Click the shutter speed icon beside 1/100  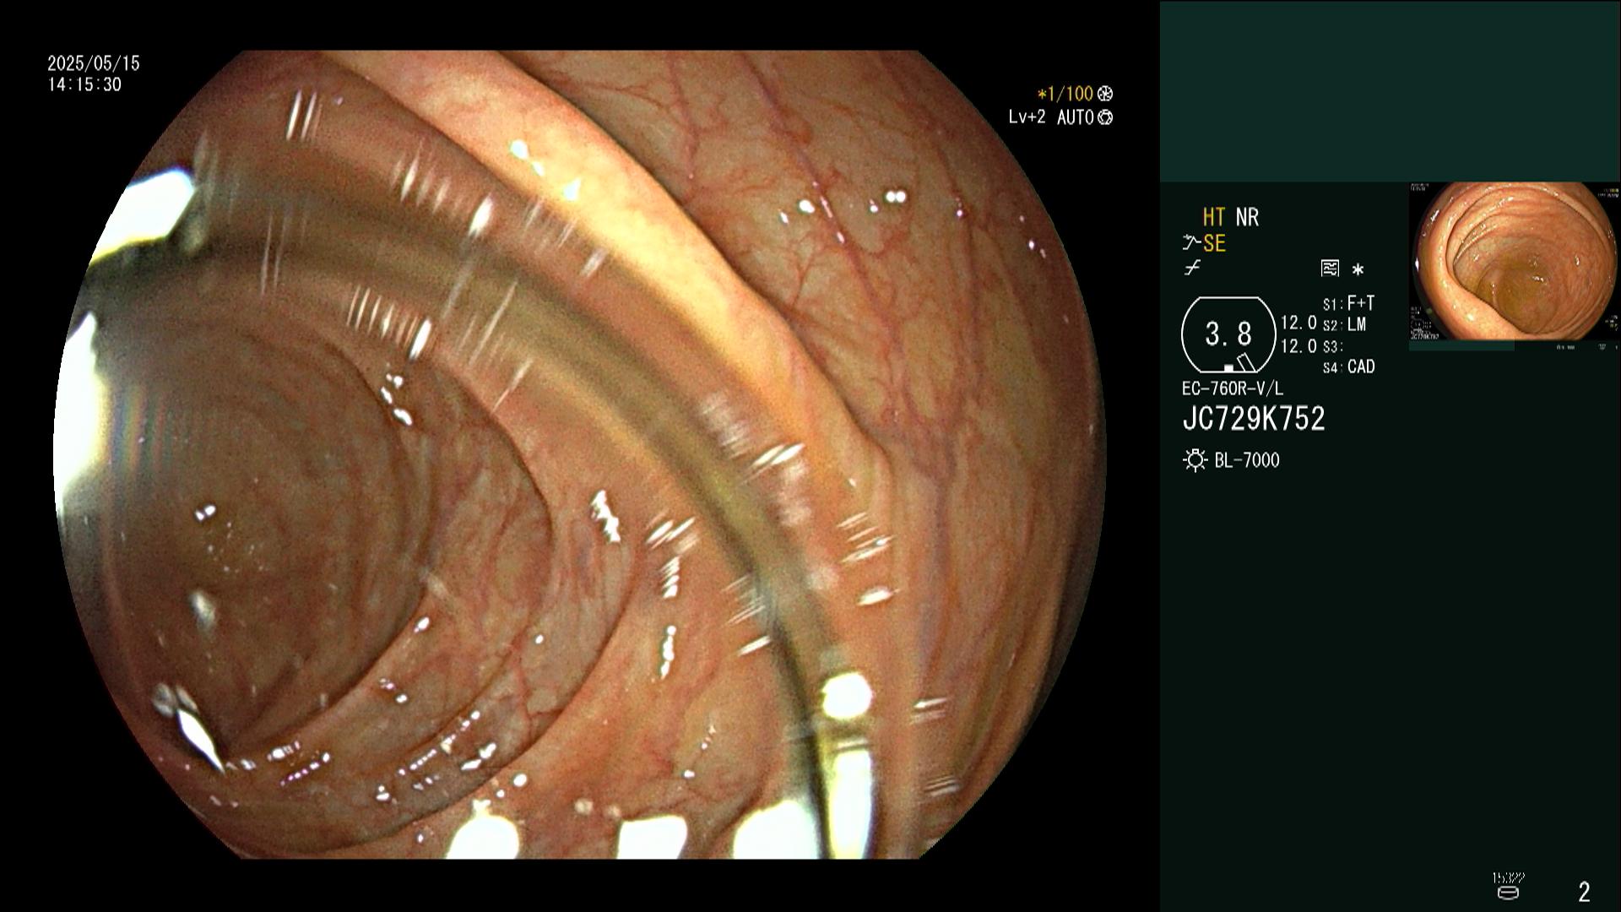coord(1105,94)
